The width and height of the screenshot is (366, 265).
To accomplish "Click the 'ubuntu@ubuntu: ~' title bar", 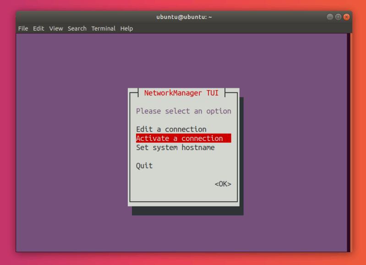I will (184, 17).
